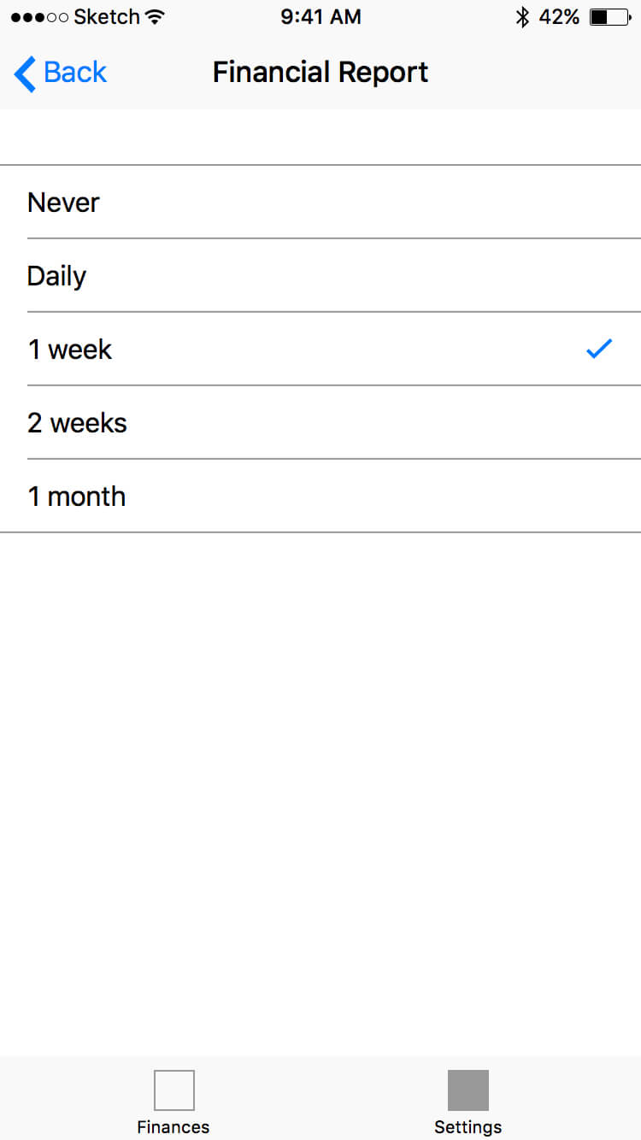
Task: Click the Bluetooth status icon
Action: (522, 16)
